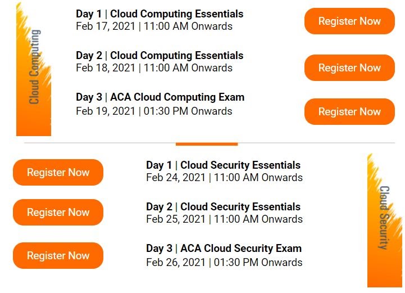This screenshot has width=405, height=293.
Task: Select the Day 2 Cloud Security Essentials title
Action: click(x=224, y=206)
